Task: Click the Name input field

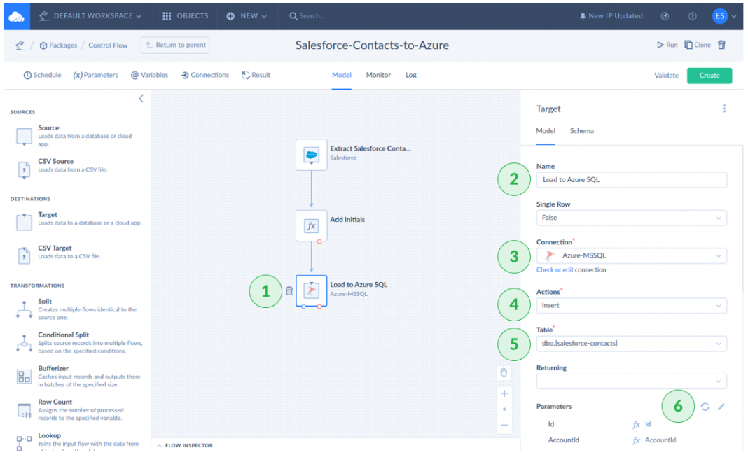Action: 631,180
